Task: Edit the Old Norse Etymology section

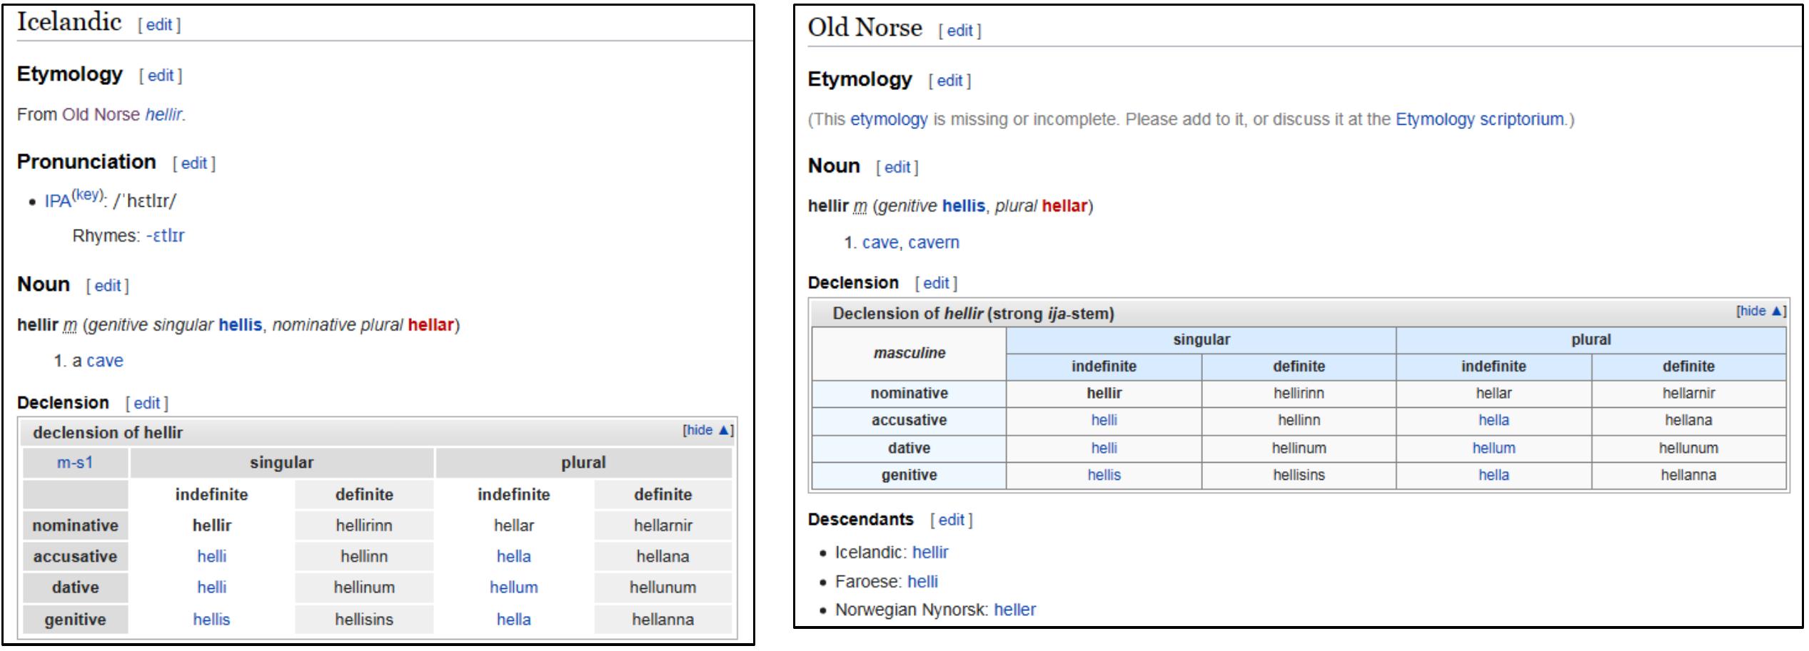Action: (x=949, y=80)
